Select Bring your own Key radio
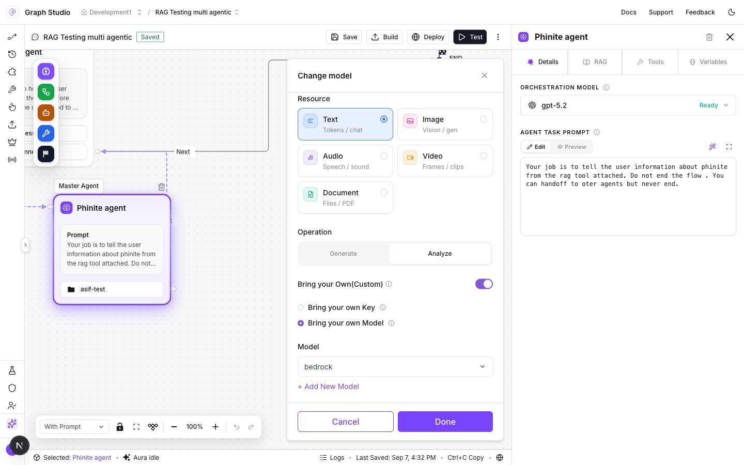 pyautogui.click(x=301, y=307)
